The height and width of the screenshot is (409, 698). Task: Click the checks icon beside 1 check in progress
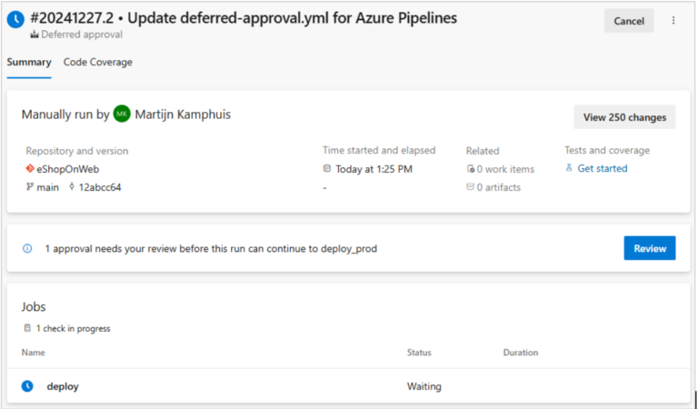pos(27,328)
